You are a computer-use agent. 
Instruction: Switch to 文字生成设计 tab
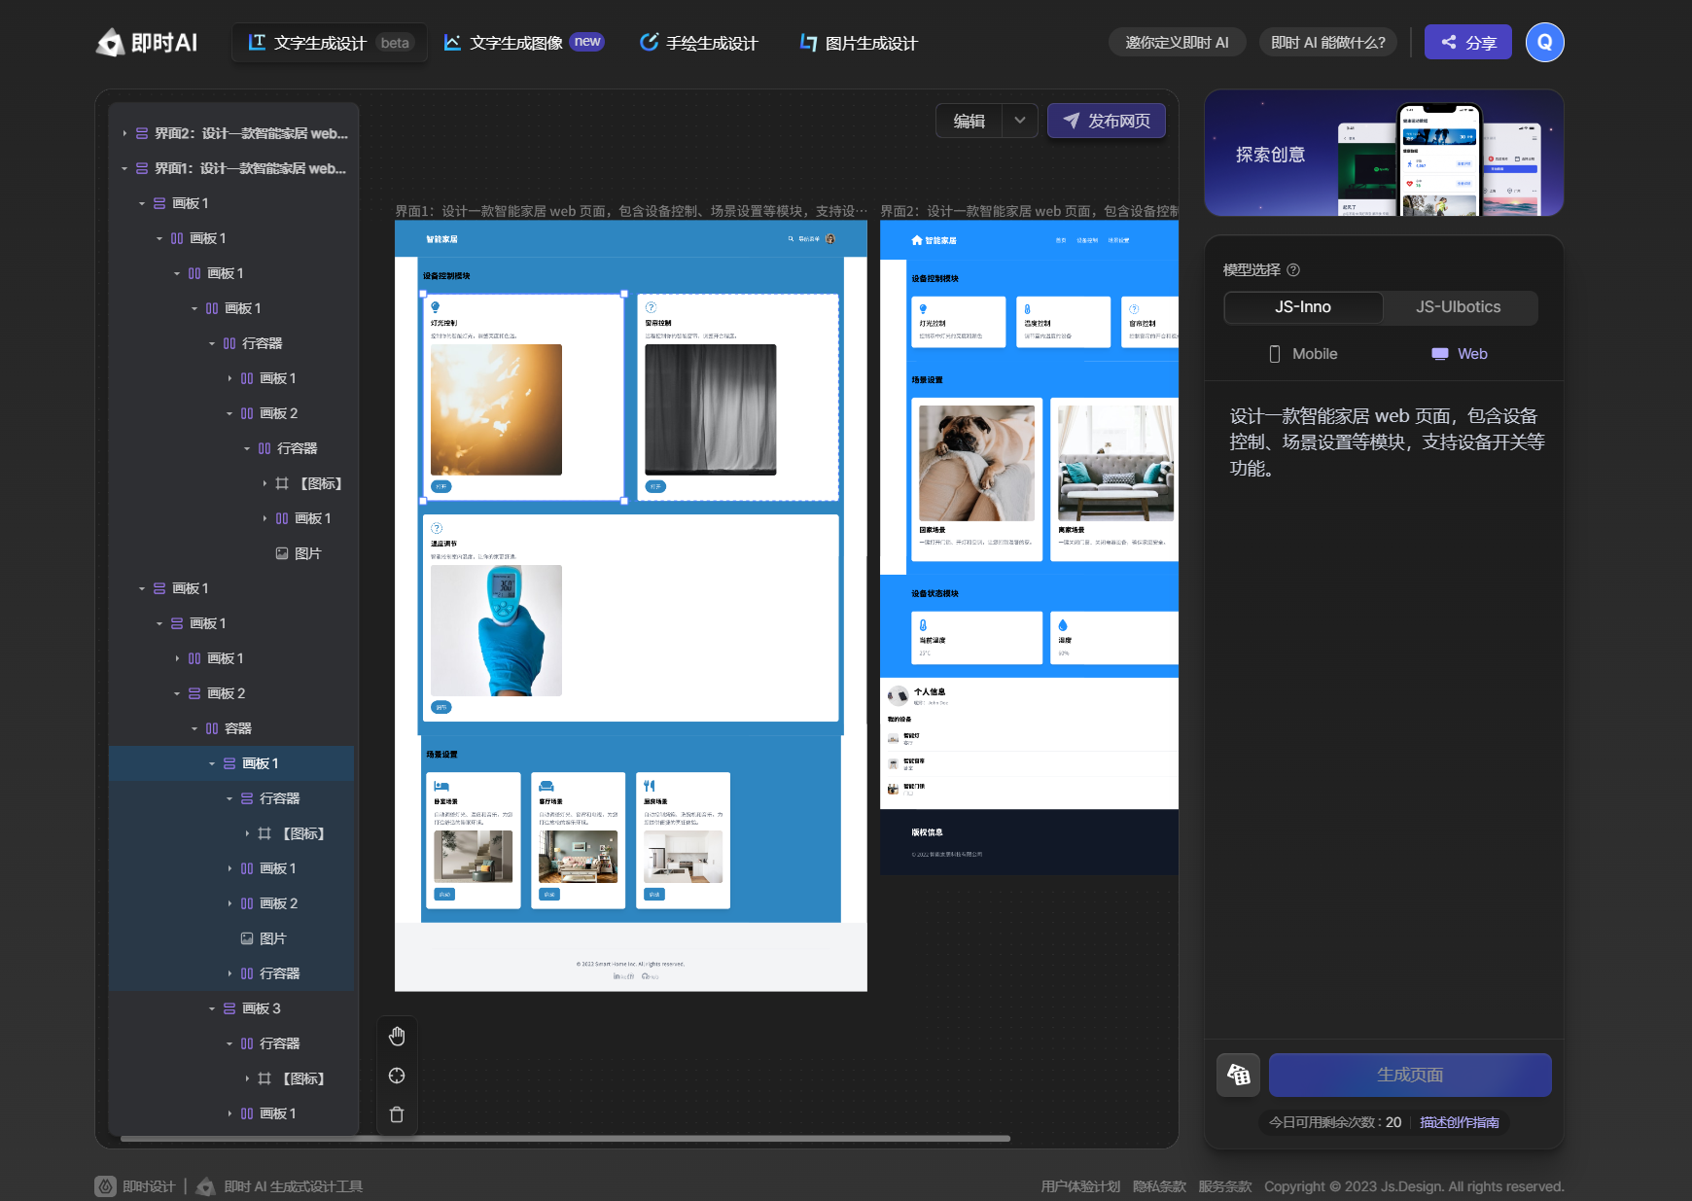pyautogui.click(x=330, y=43)
